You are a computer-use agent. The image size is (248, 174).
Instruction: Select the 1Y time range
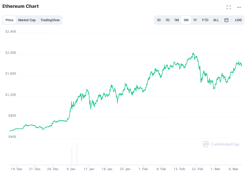(195, 20)
